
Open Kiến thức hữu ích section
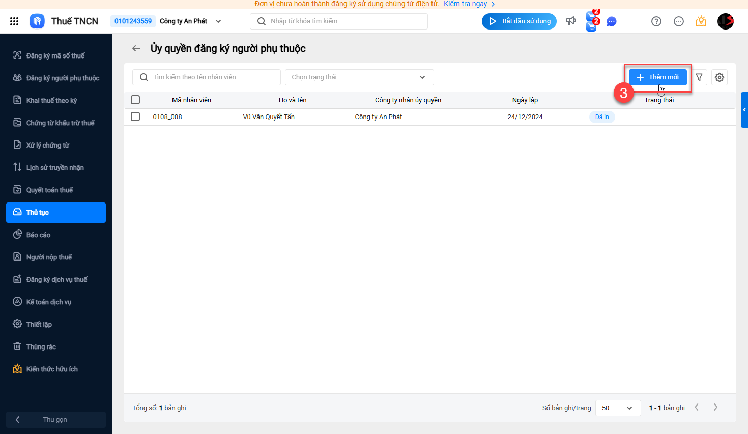point(56,369)
